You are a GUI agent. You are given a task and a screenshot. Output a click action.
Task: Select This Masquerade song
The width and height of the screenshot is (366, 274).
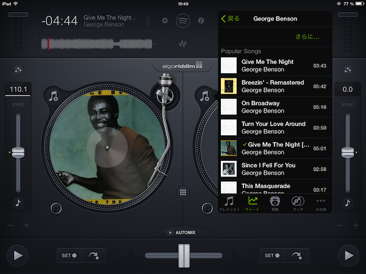click(x=276, y=187)
